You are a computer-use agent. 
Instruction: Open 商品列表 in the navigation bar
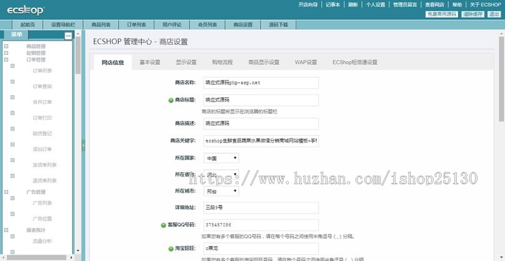coord(101,25)
